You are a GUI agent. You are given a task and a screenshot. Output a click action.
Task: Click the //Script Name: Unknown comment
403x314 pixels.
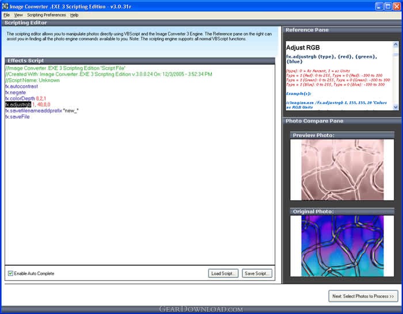click(x=32, y=80)
